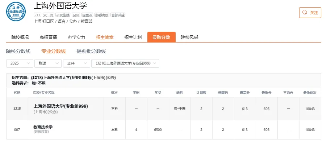Click the 保研 tag
Viewport: 327px width, 146px height.
(x=76, y=15)
